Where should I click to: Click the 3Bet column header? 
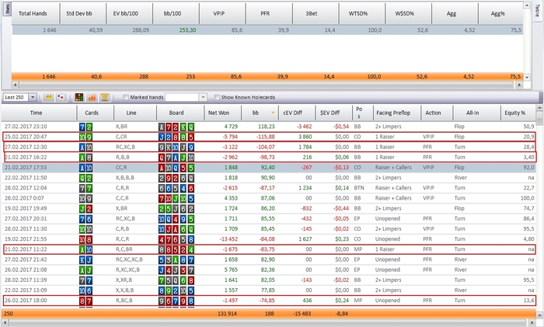(x=316, y=13)
